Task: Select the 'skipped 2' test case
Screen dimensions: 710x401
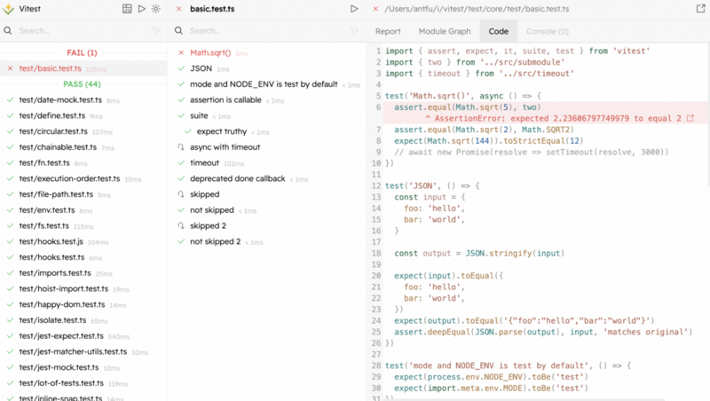Action: [x=267, y=226]
